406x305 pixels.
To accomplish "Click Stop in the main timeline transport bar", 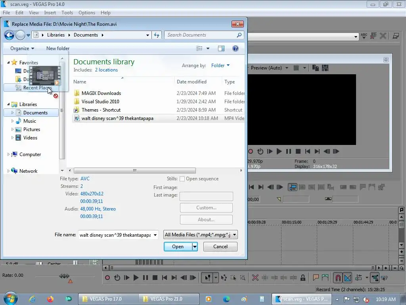I will point(155,278).
